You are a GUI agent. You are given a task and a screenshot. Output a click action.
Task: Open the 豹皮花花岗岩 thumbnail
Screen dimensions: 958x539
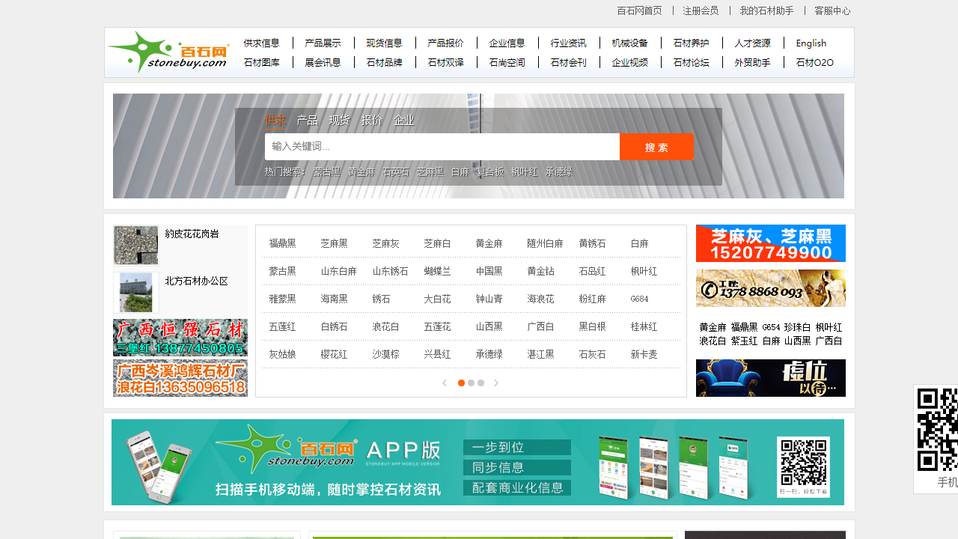tap(135, 245)
